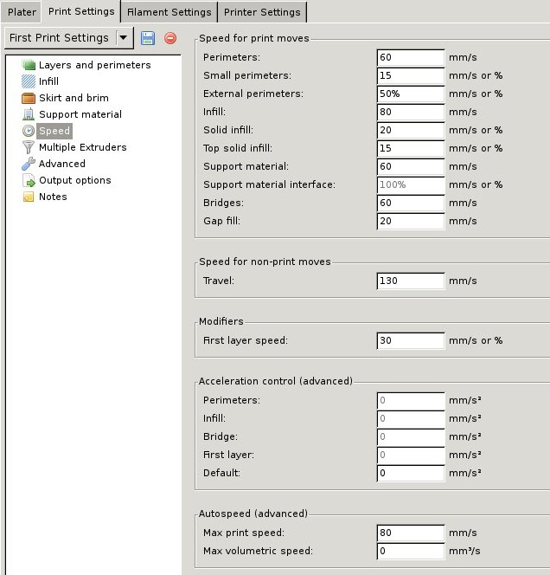
Task: Open Advanced settings with wrench icon
Action: (x=61, y=164)
